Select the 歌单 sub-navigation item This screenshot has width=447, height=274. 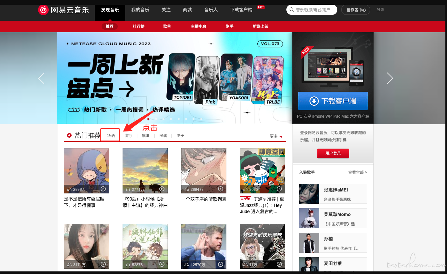point(167,26)
